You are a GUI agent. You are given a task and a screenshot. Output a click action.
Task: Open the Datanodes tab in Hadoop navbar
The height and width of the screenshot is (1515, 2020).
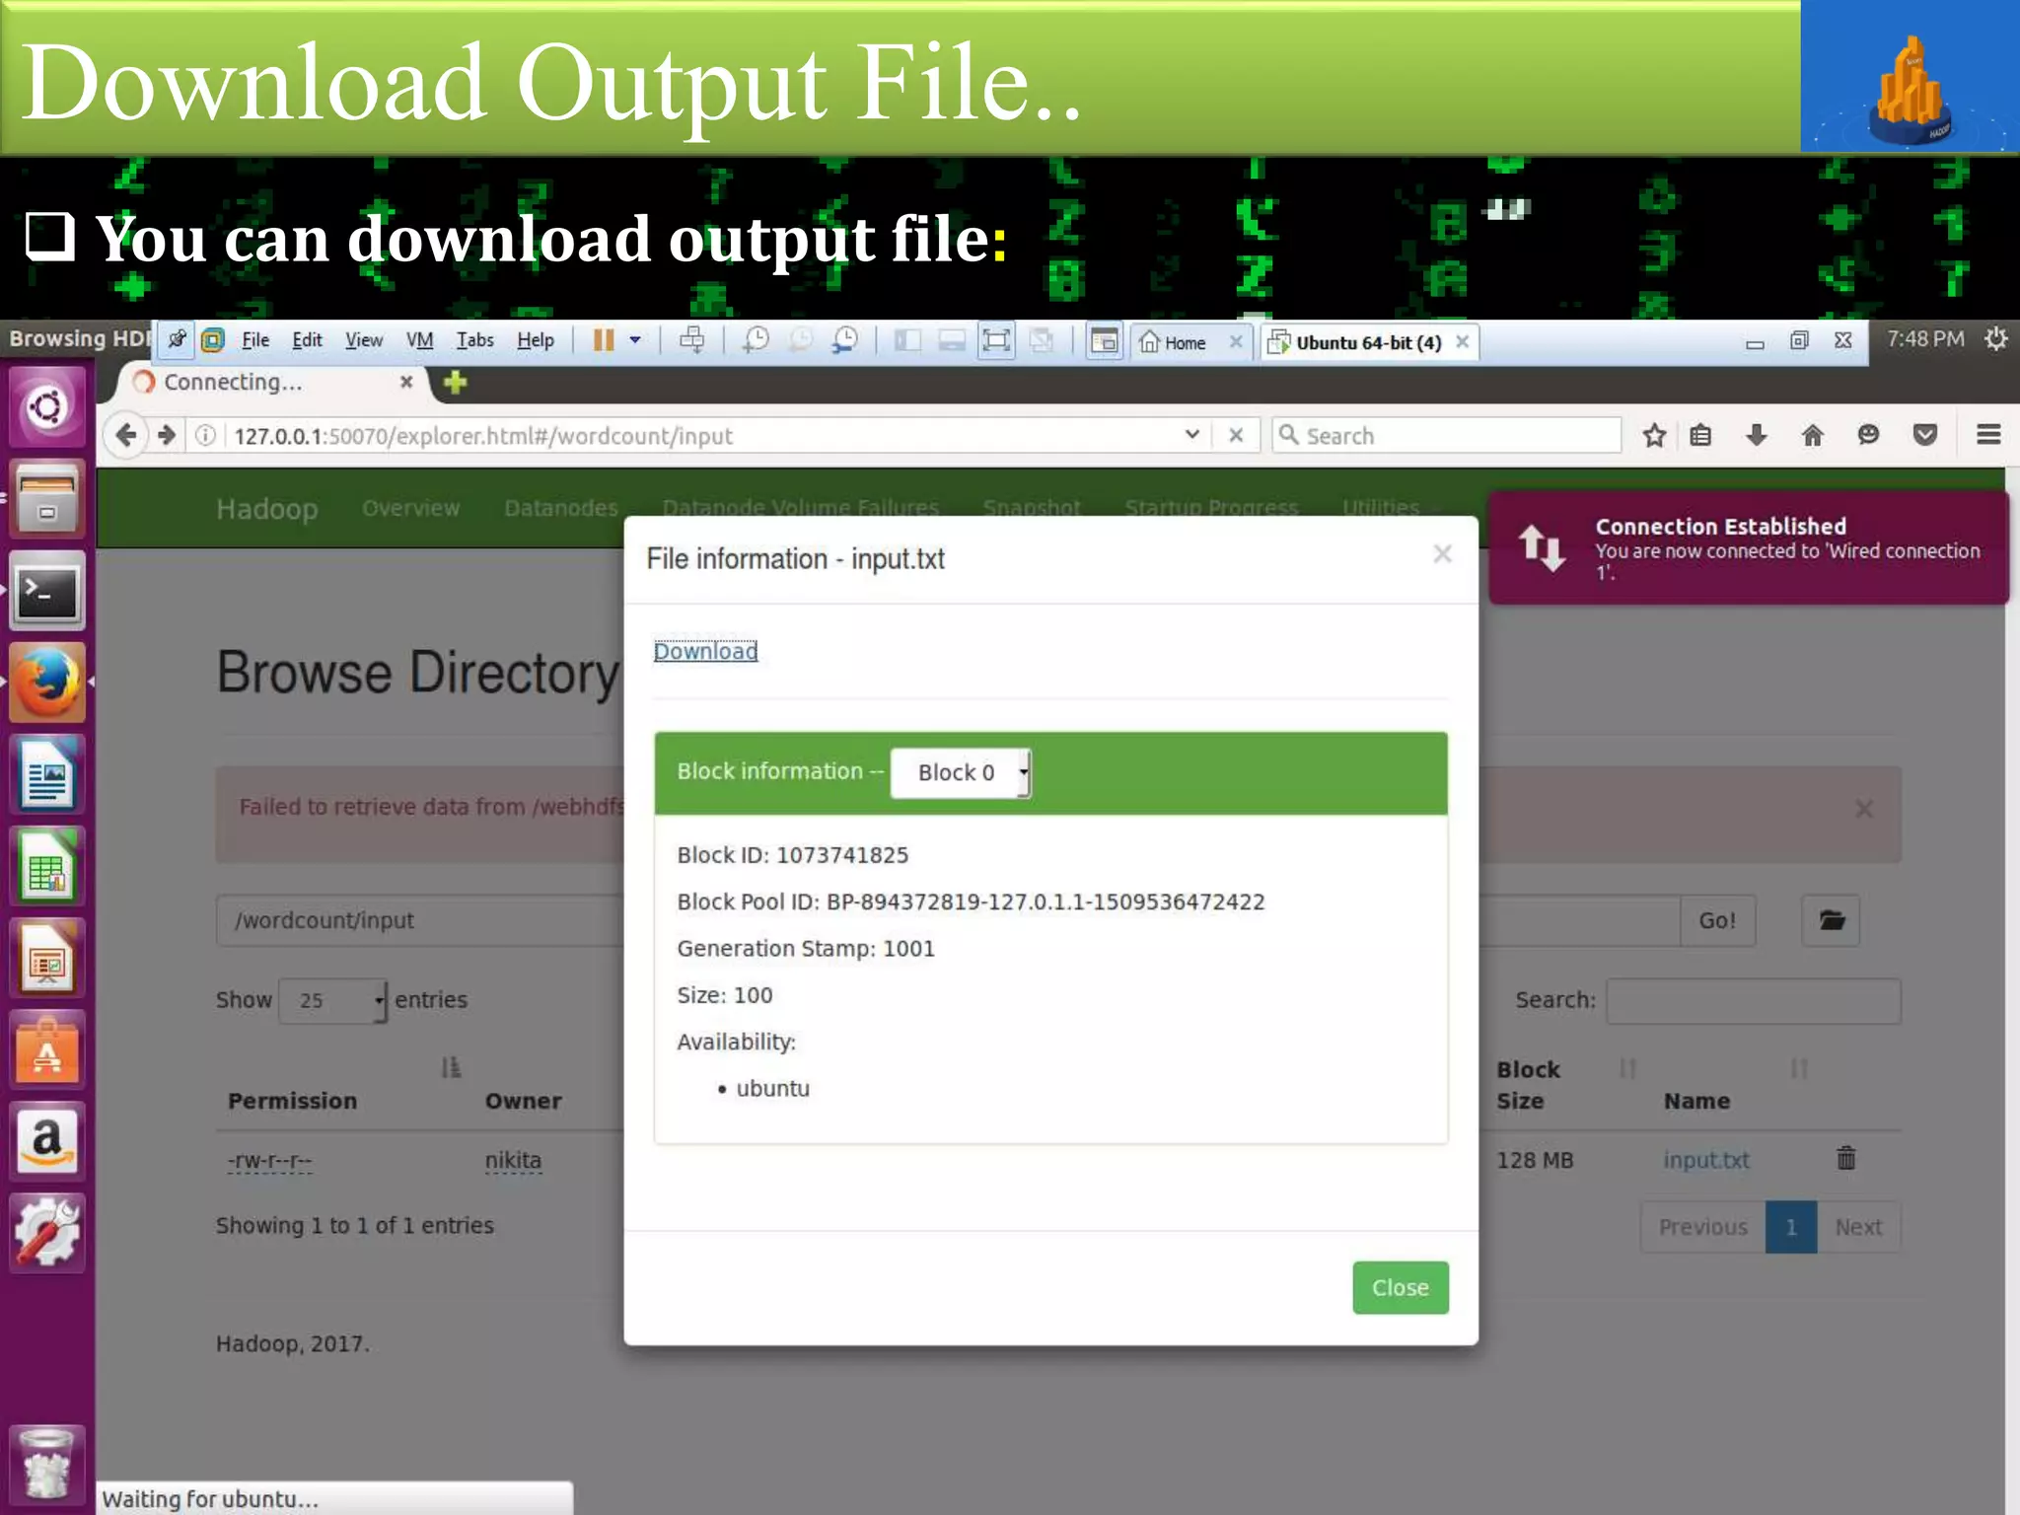560,508
